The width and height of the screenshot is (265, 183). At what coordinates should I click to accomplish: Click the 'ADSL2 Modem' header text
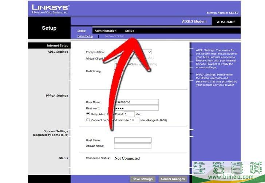point(194,21)
